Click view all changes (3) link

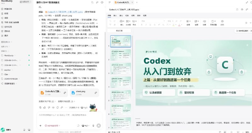(66, 101)
